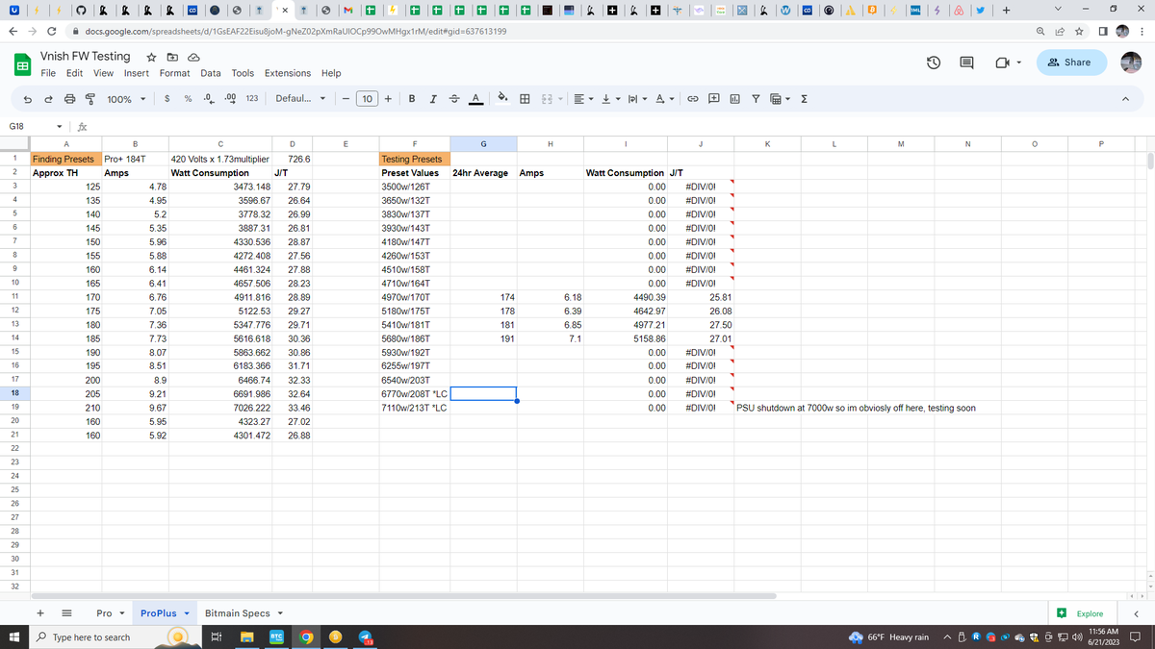The height and width of the screenshot is (649, 1155).
Task: Open the borders menu
Action: [x=525, y=98]
